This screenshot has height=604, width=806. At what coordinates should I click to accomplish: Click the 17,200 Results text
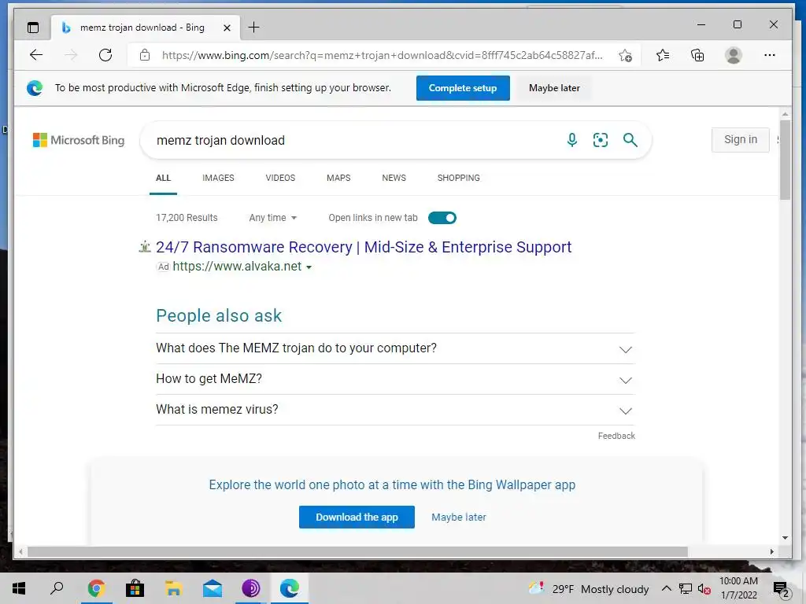[x=187, y=218]
